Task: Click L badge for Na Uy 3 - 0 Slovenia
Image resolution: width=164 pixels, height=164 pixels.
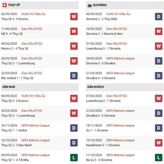Action: coord(159,157)
